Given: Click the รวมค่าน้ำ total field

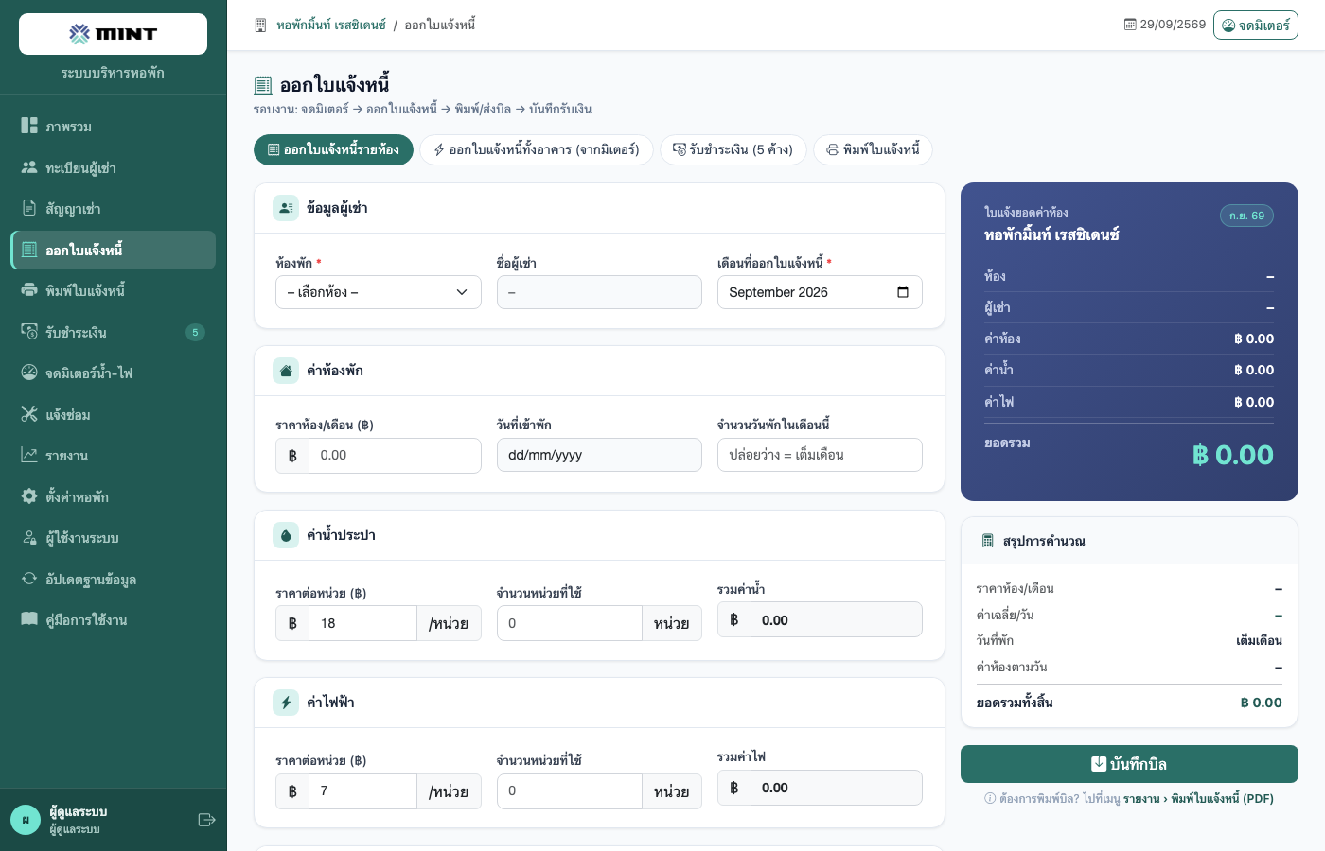Looking at the screenshot, I should [x=836, y=619].
